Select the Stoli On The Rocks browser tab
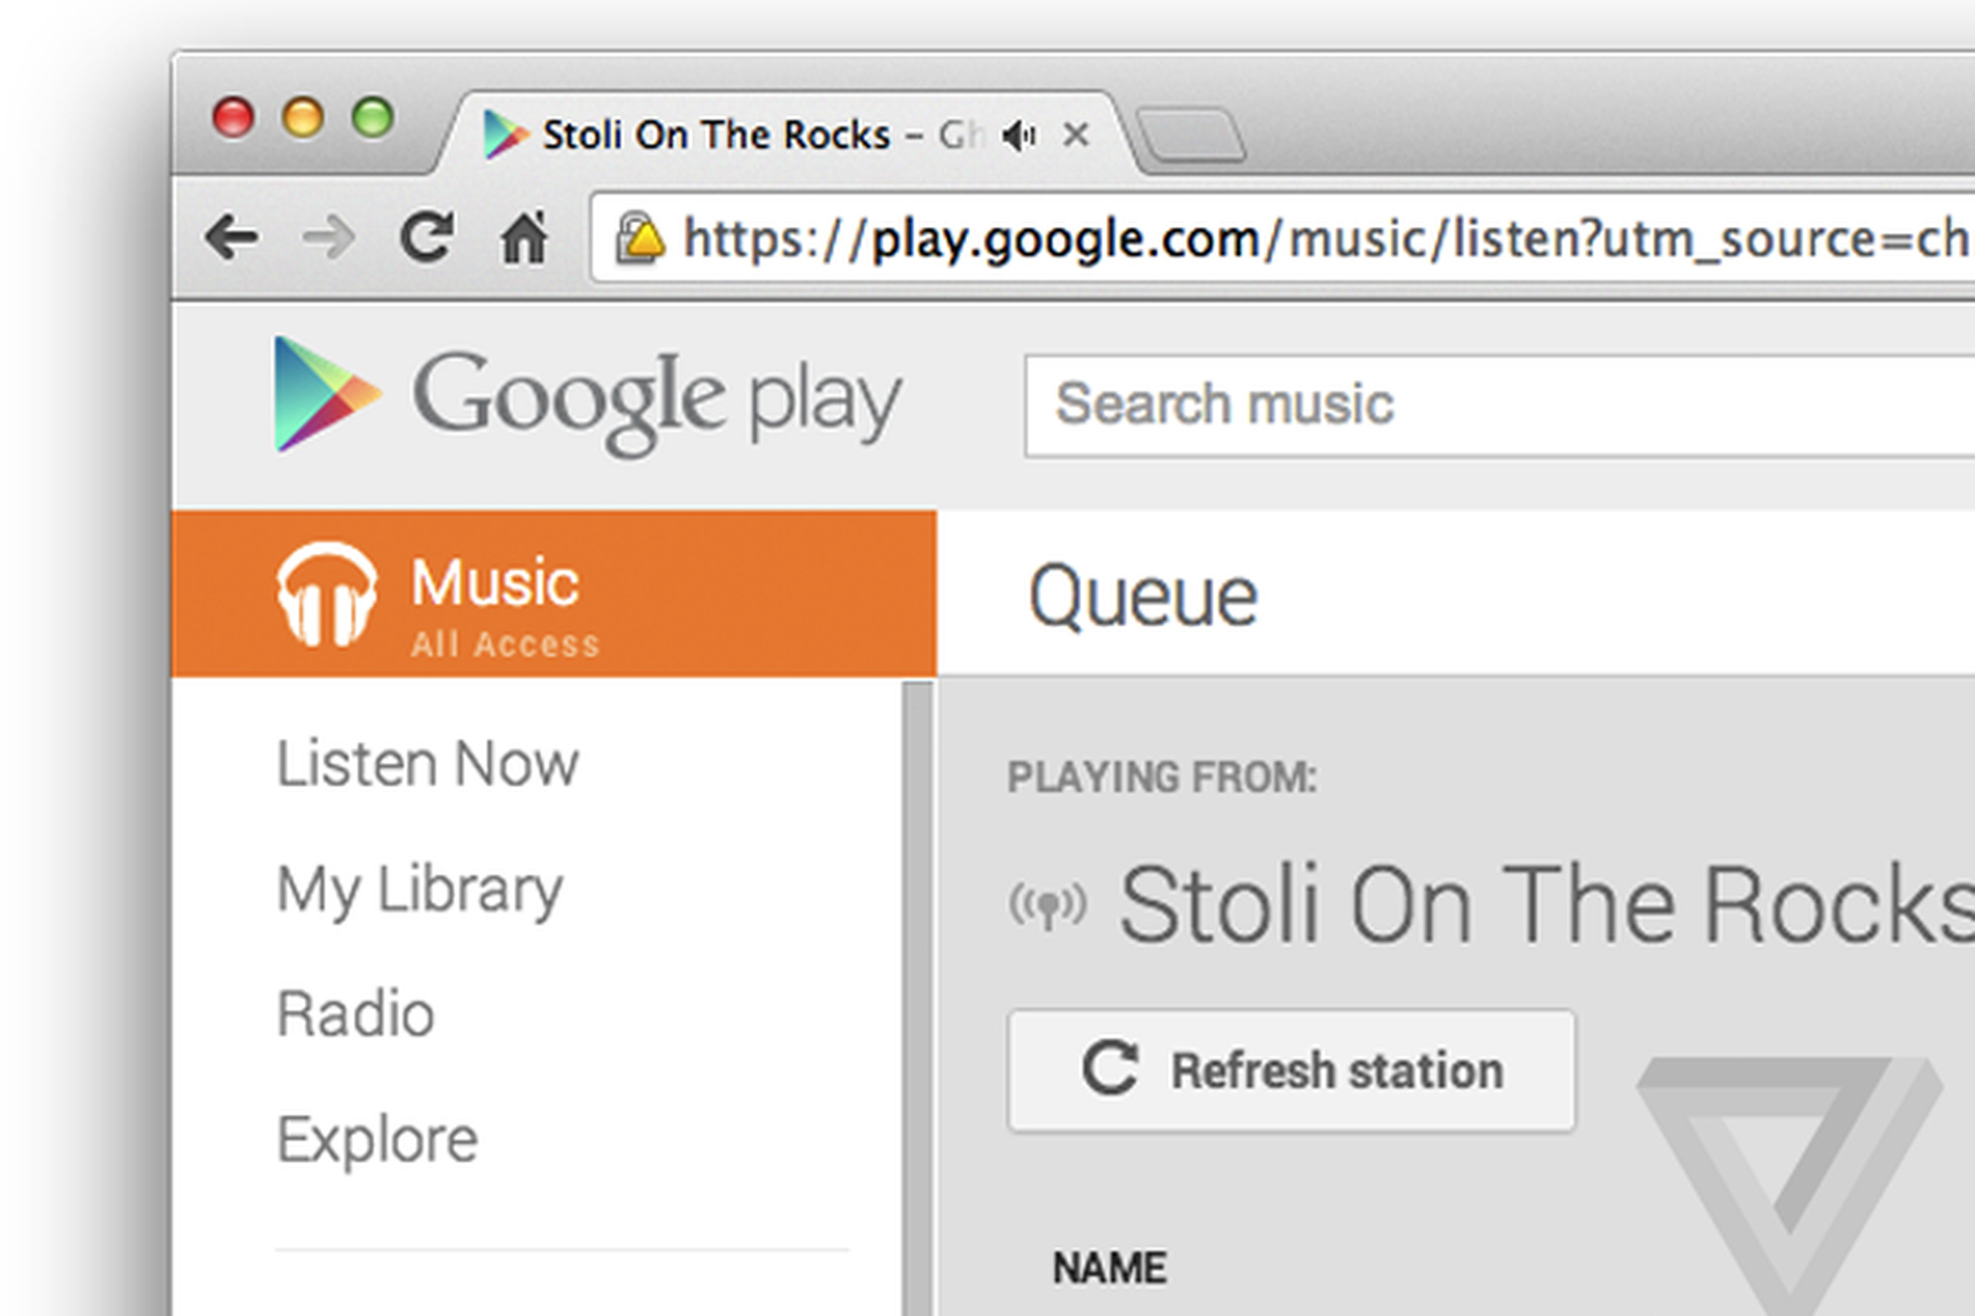 (788, 134)
